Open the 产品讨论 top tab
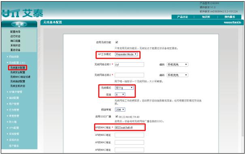 (x=183, y=17)
